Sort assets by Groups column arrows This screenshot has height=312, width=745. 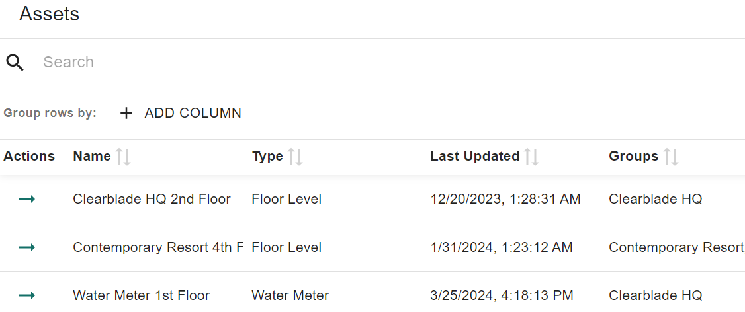(x=671, y=157)
